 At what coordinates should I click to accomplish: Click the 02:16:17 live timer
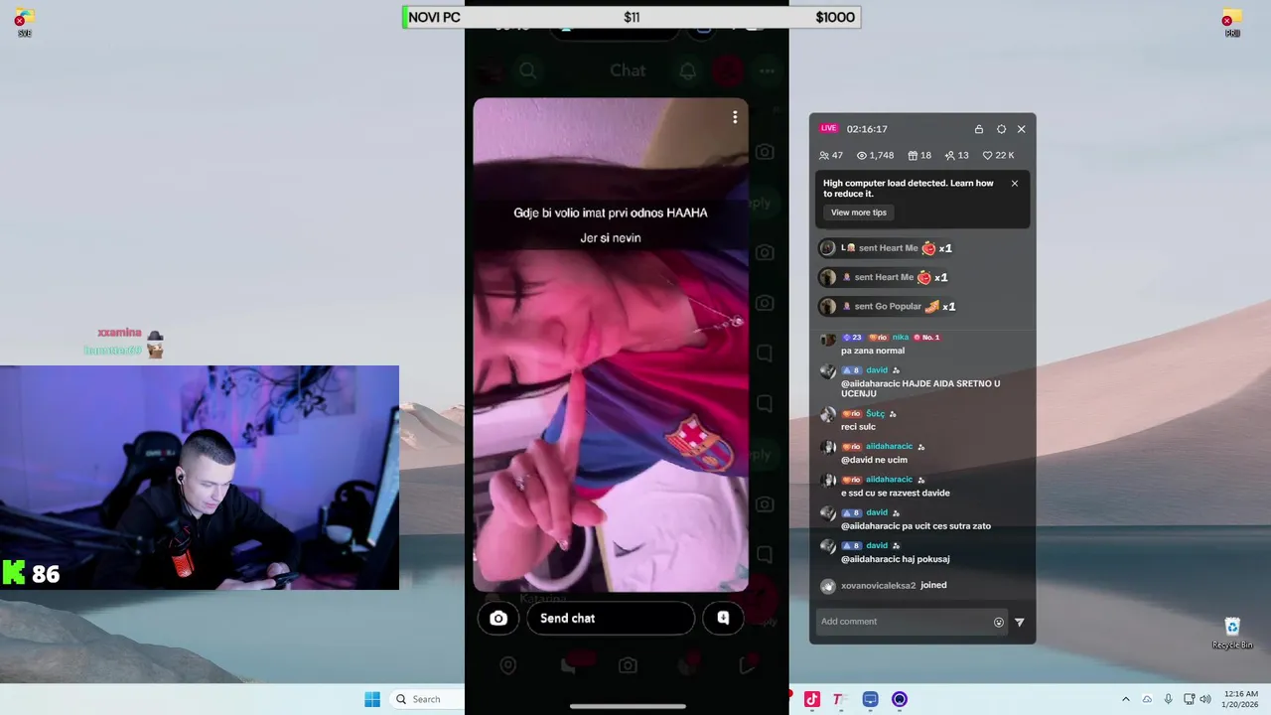(867, 129)
